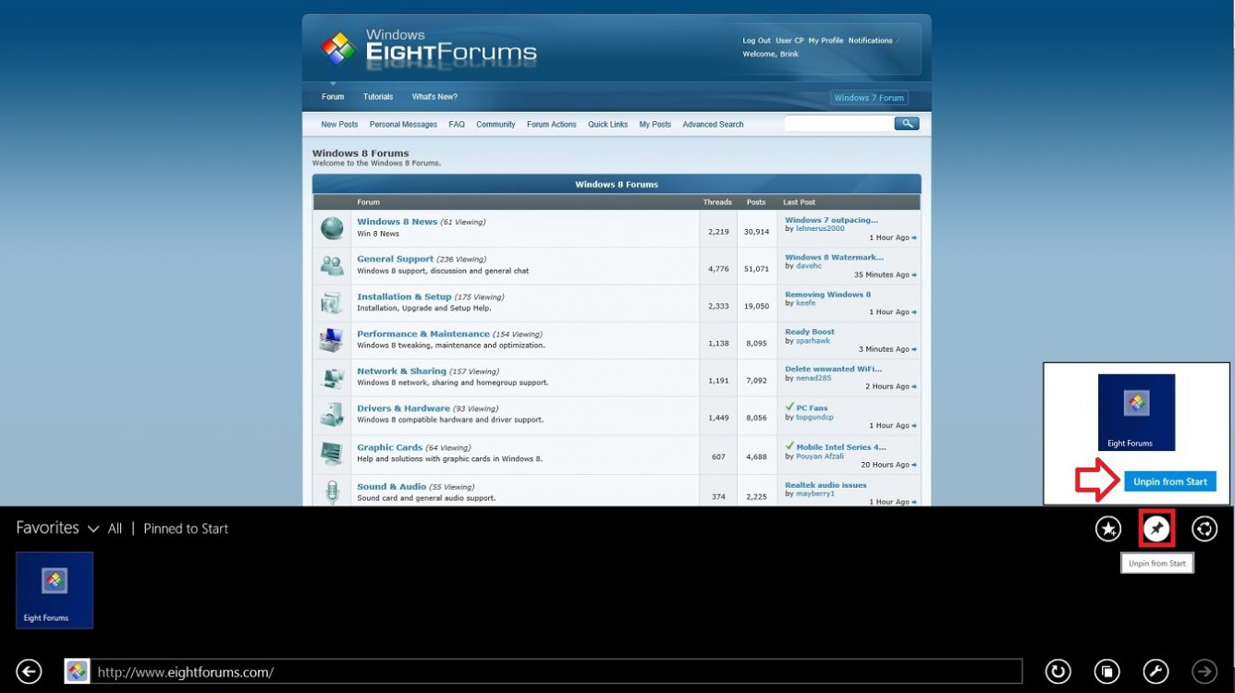Click the Log Out link
The width and height of the screenshot is (1235, 693).
pos(756,41)
